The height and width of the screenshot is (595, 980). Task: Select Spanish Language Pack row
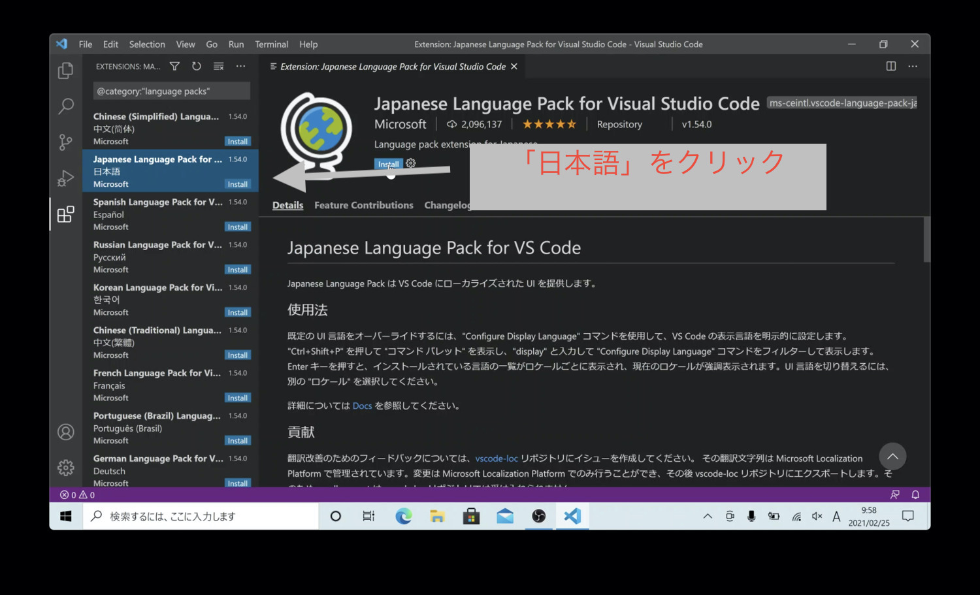pos(171,214)
